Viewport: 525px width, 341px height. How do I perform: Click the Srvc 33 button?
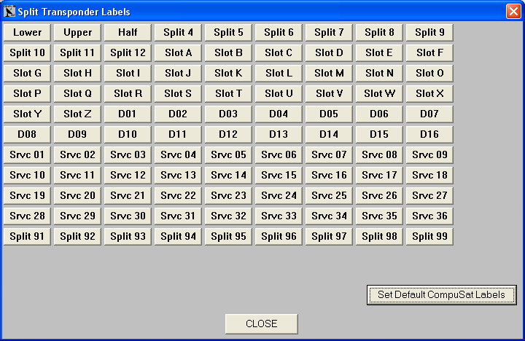279,216
